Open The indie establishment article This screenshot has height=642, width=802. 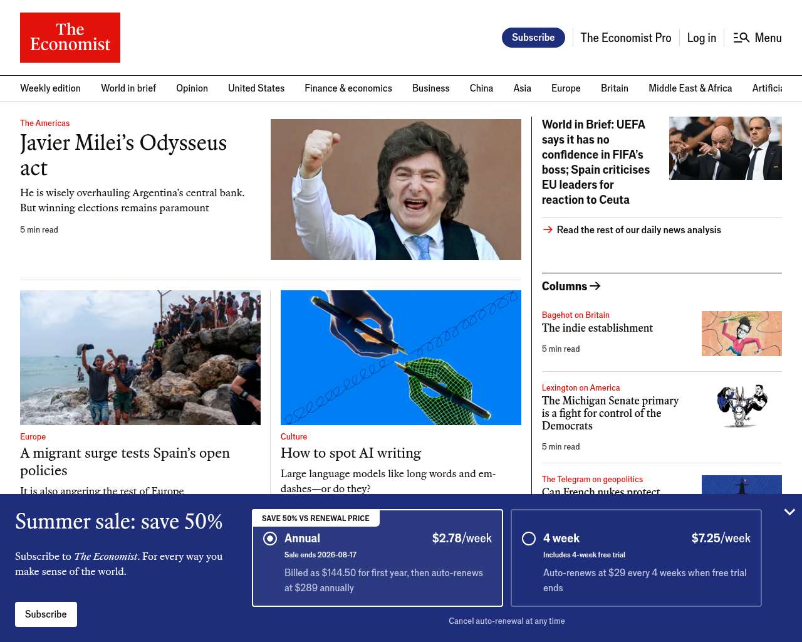597,328
